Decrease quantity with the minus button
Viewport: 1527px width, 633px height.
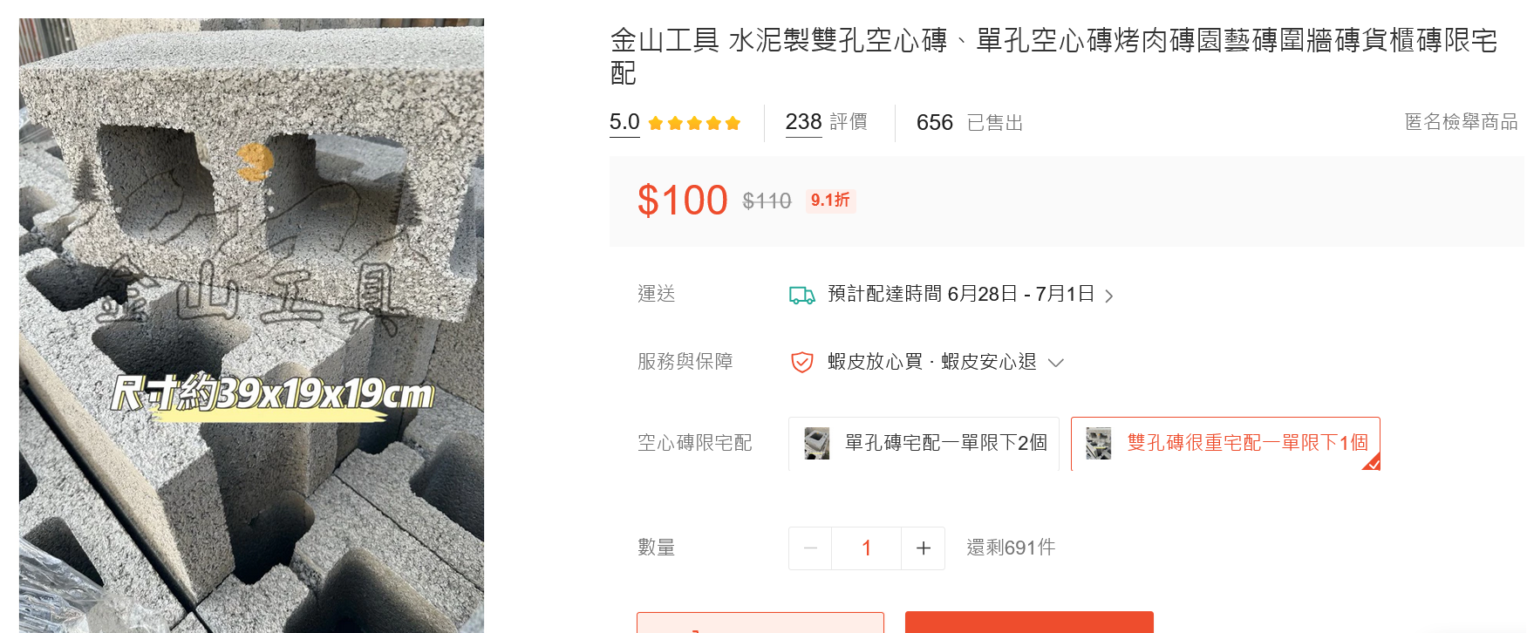click(x=810, y=548)
